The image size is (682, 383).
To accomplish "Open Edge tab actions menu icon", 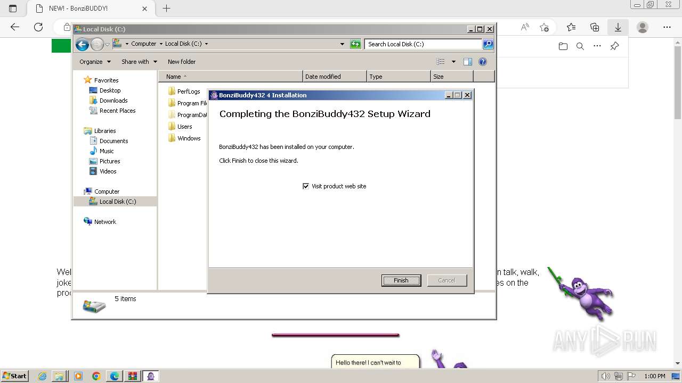I will (x=13, y=9).
